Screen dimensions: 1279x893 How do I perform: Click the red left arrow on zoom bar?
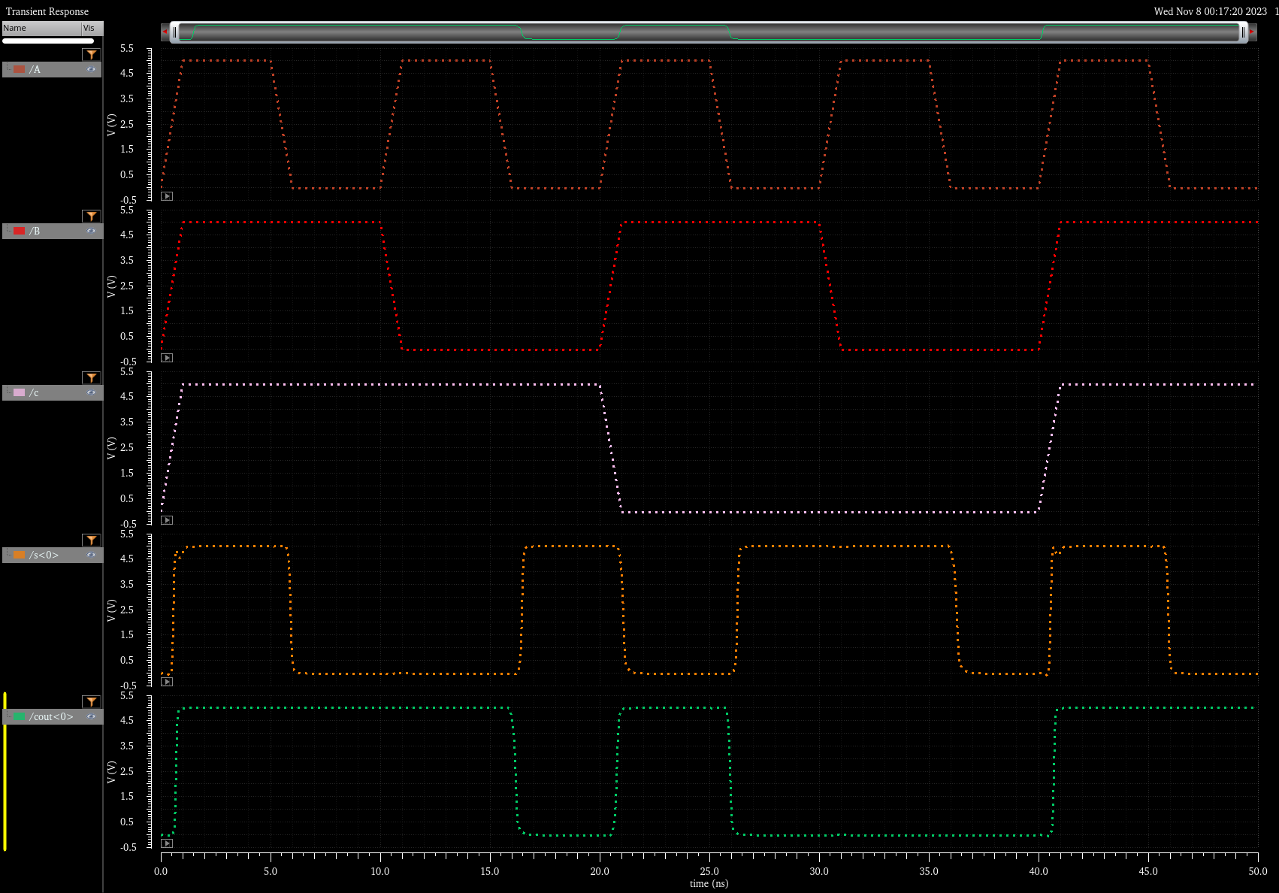(165, 32)
